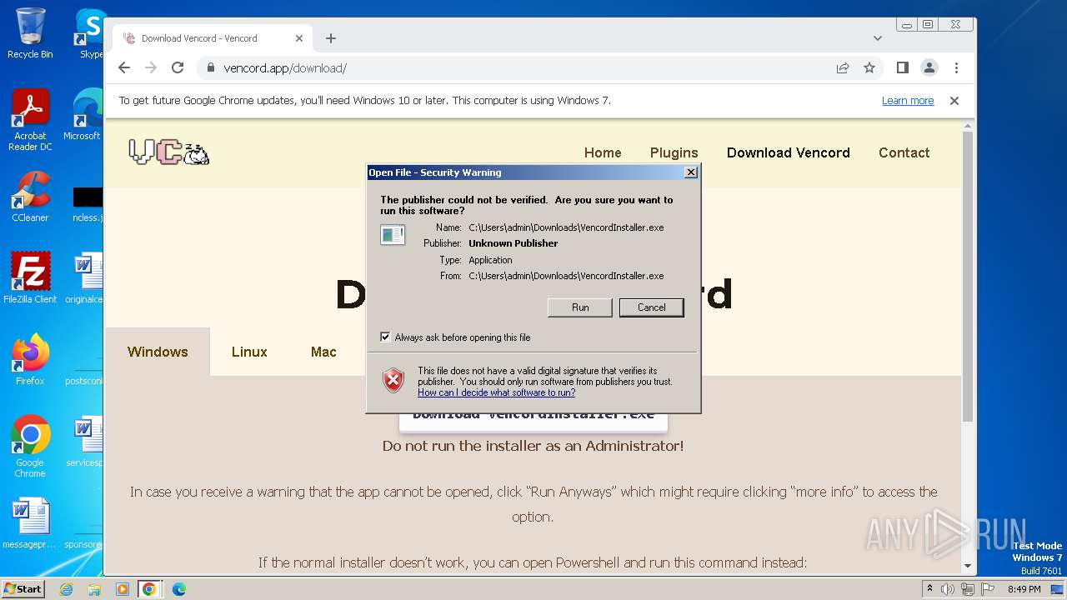
Task: Click the Learn more link
Action: (x=908, y=101)
